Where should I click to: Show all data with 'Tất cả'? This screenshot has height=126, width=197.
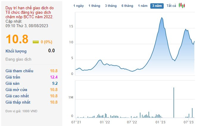(171, 6)
